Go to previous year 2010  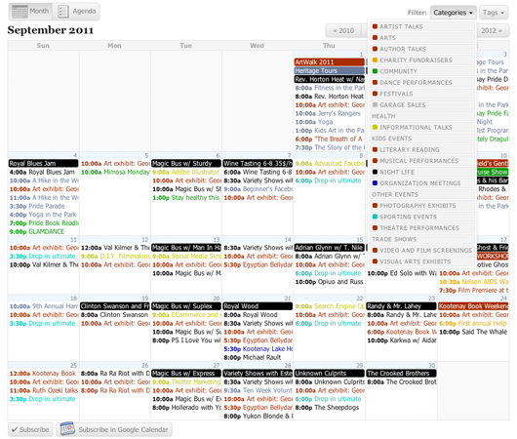pyautogui.click(x=343, y=30)
